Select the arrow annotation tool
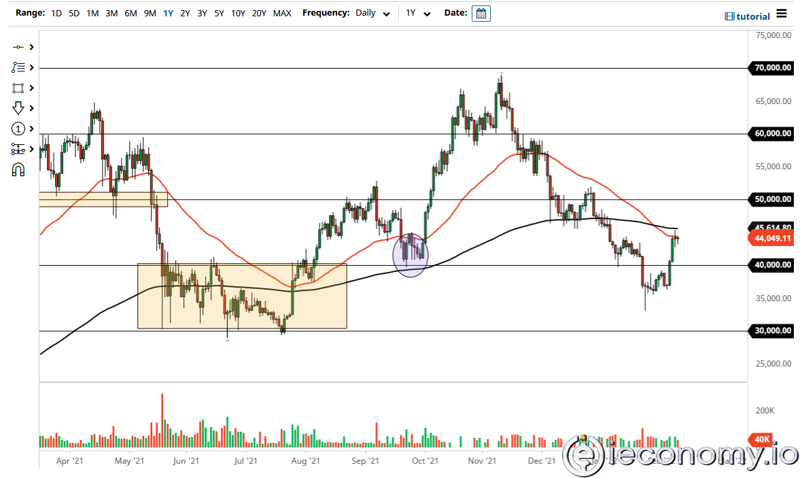The height and width of the screenshot is (478, 800). coord(18,107)
